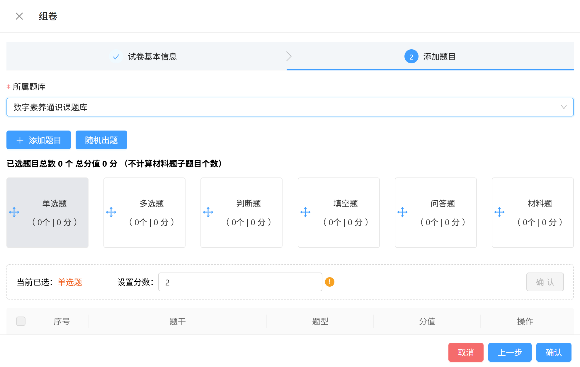
Task: Click the drag handle icon on 问答题 card
Action: point(402,212)
